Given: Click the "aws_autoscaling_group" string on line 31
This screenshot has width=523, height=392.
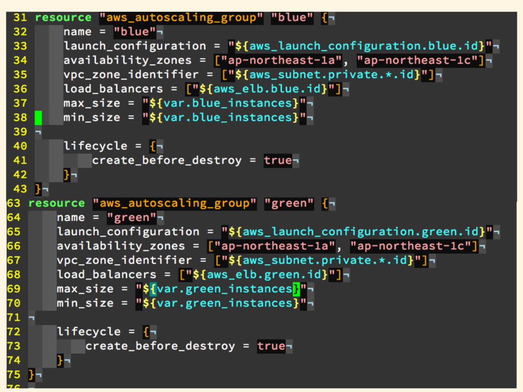Looking at the screenshot, I should coord(181,17).
